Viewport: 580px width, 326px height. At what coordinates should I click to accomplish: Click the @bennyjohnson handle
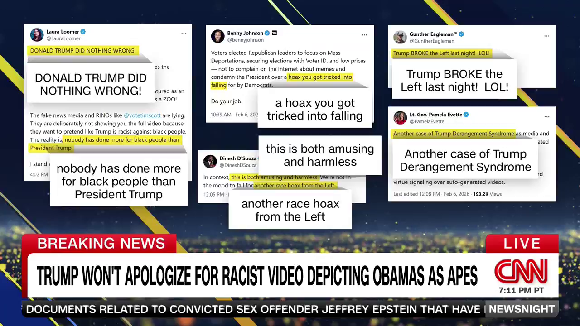coord(245,40)
